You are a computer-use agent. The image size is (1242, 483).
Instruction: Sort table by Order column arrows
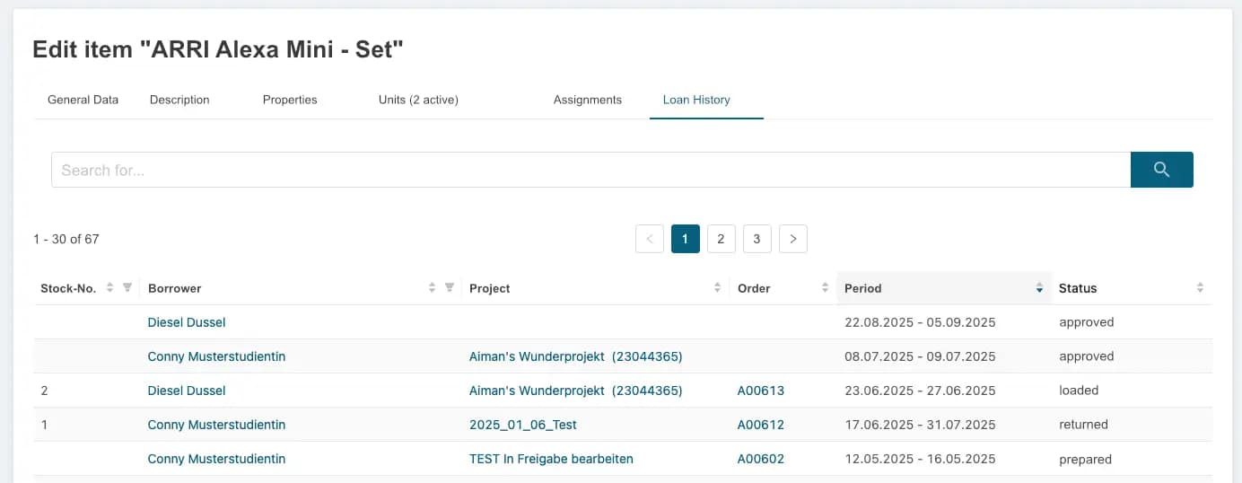click(x=825, y=288)
